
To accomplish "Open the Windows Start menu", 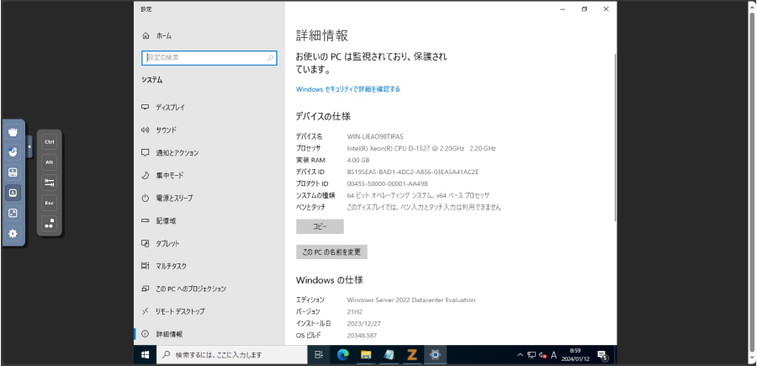I will point(145,355).
